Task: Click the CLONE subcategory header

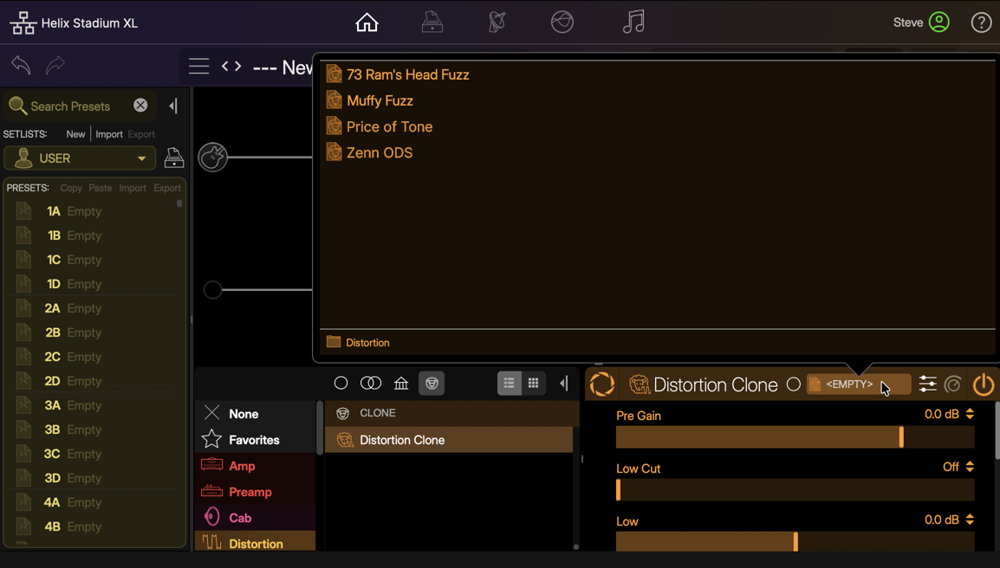Action: click(x=452, y=413)
